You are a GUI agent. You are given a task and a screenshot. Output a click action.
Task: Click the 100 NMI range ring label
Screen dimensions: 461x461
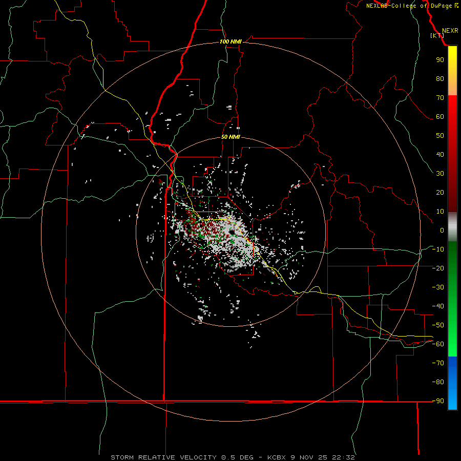click(x=230, y=41)
